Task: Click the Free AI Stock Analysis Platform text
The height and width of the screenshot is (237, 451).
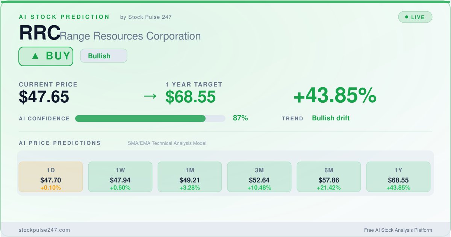Action: tap(398, 230)
